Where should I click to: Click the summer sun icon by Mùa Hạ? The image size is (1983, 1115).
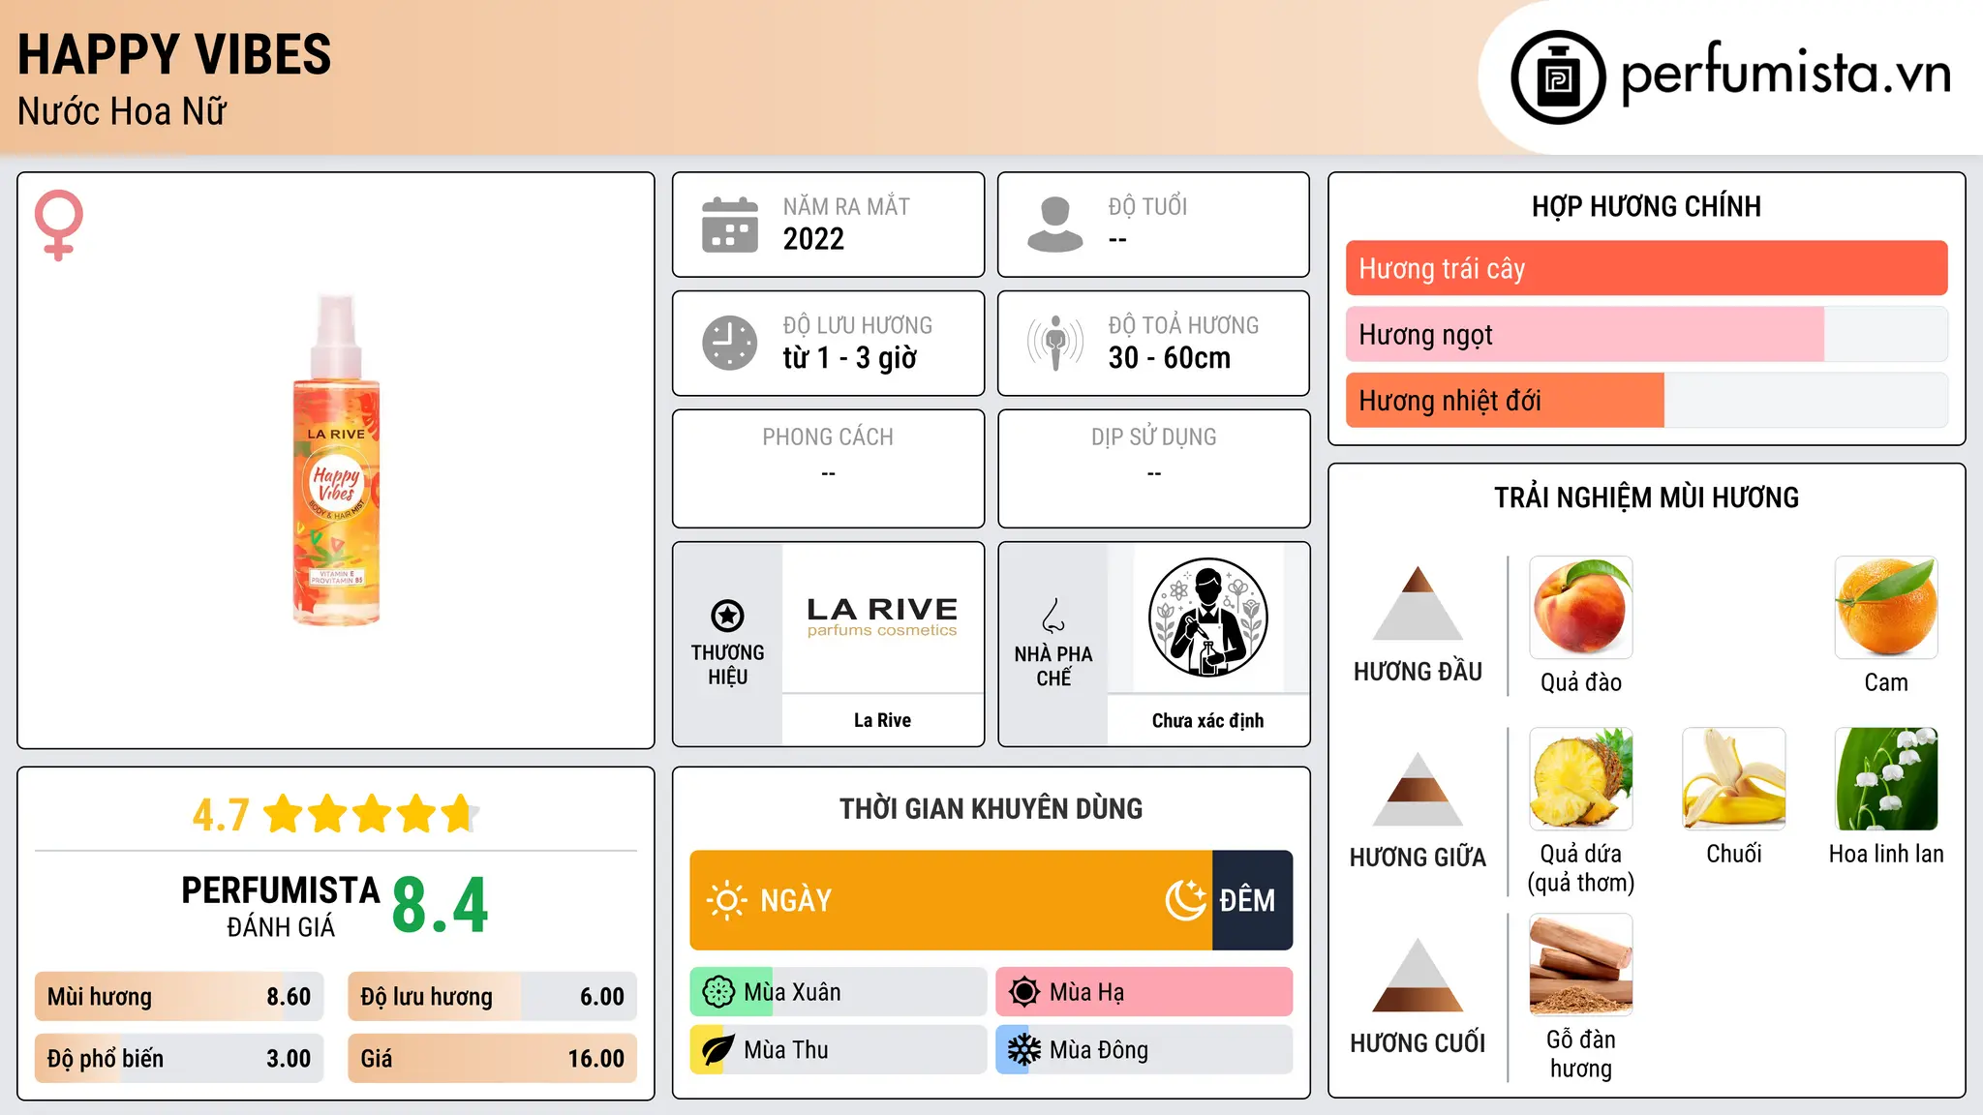click(1024, 992)
